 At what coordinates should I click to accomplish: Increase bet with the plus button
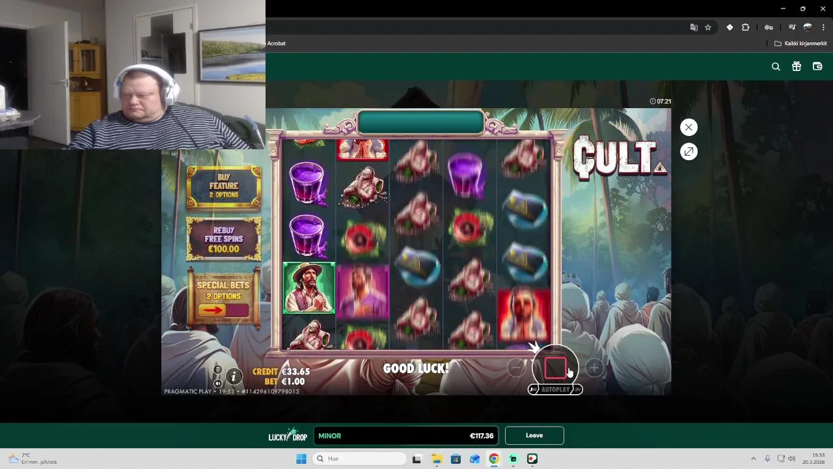(594, 368)
